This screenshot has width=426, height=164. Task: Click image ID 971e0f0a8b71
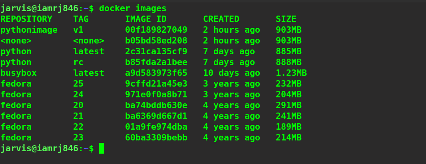[156, 95]
